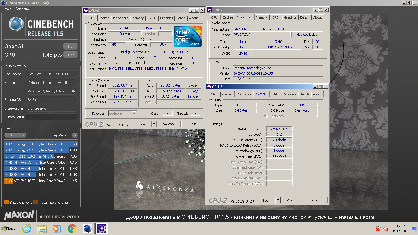This screenshot has height=235, width=418.
Task: Select Caches tab in Memory CPU-Z window
Action: [228, 94]
